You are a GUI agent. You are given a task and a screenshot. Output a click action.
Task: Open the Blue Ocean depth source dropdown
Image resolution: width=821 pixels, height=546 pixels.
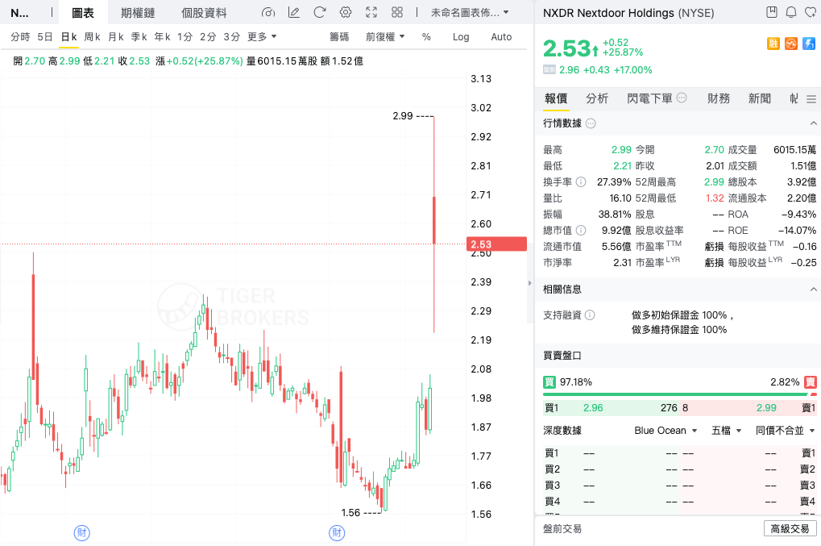pos(666,431)
